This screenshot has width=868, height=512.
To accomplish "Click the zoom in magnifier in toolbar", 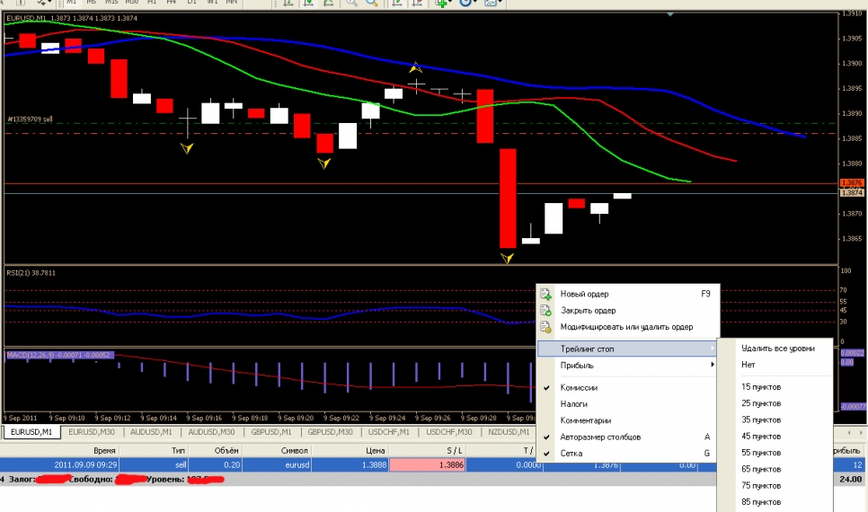I will 350,3.
